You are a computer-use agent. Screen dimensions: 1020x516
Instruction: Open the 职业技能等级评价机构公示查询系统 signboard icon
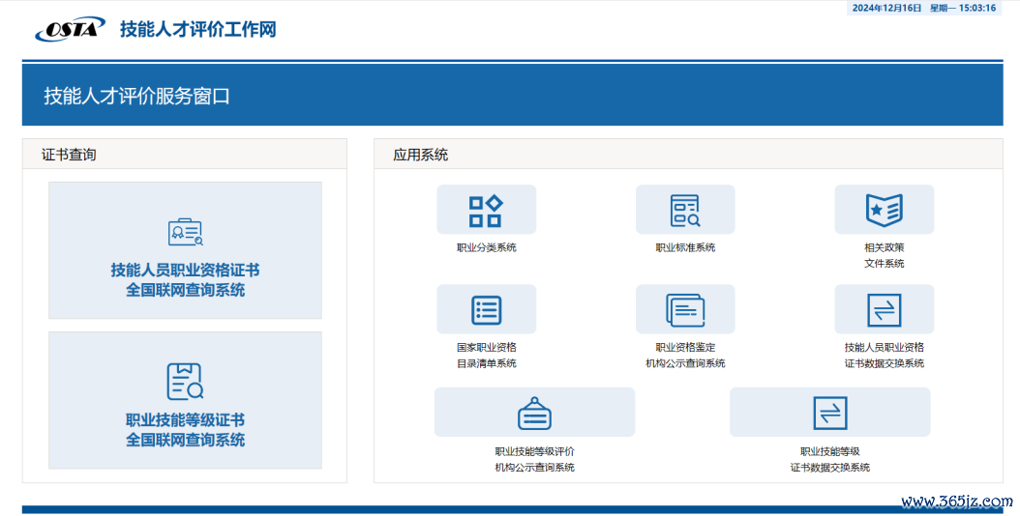pyautogui.click(x=534, y=413)
